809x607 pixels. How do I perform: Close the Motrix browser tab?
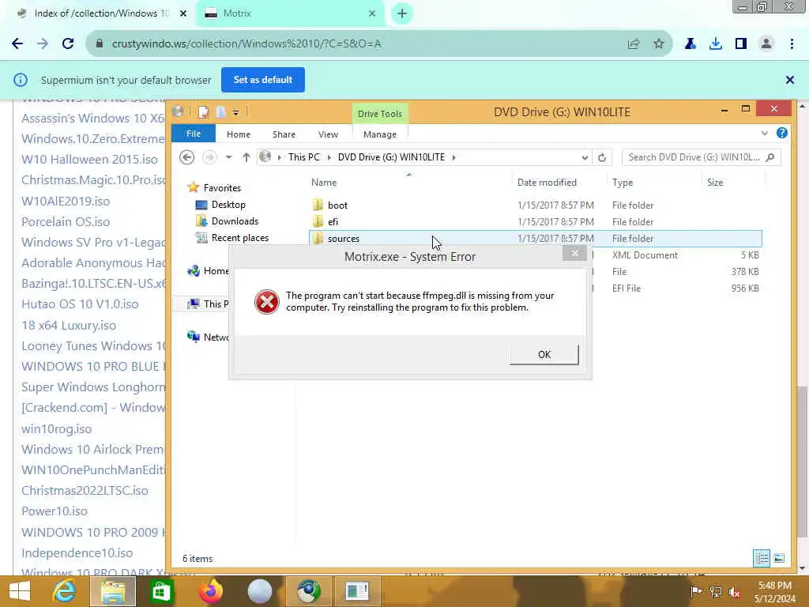pyautogui.click(x=372, y=13)
